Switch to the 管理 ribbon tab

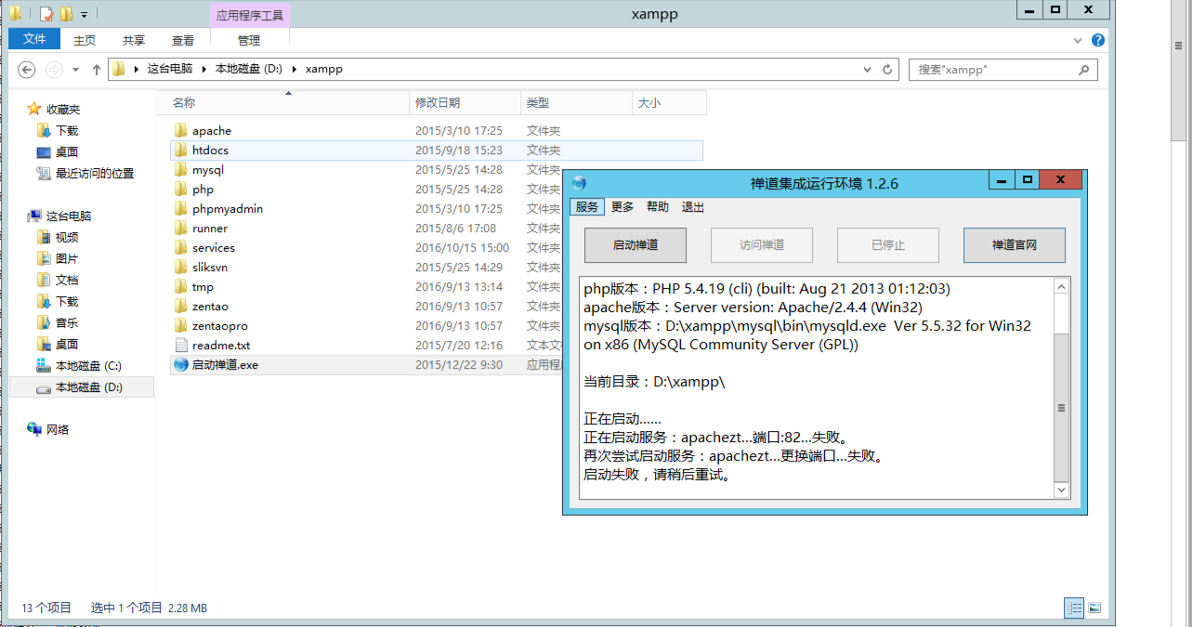tap(249, 40)
